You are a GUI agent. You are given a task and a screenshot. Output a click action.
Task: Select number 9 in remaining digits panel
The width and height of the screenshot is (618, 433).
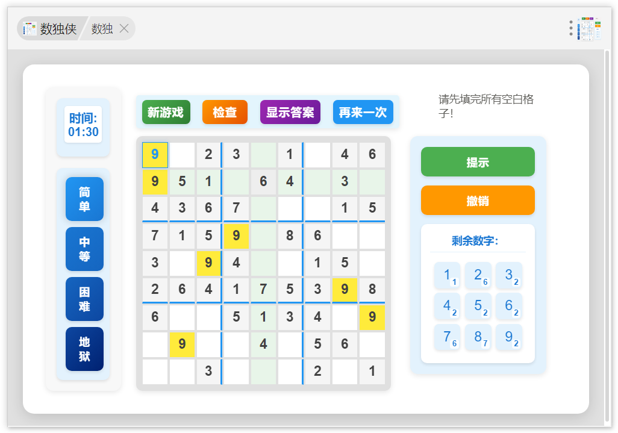pos(509,337)
